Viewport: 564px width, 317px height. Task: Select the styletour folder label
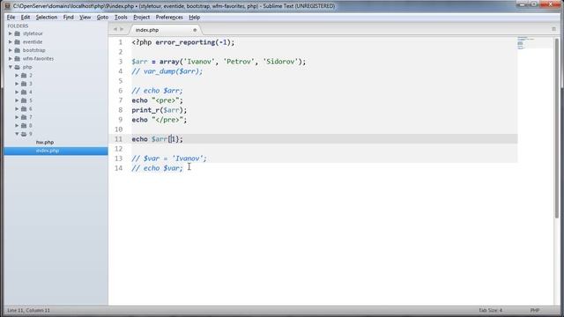(33, 33)
